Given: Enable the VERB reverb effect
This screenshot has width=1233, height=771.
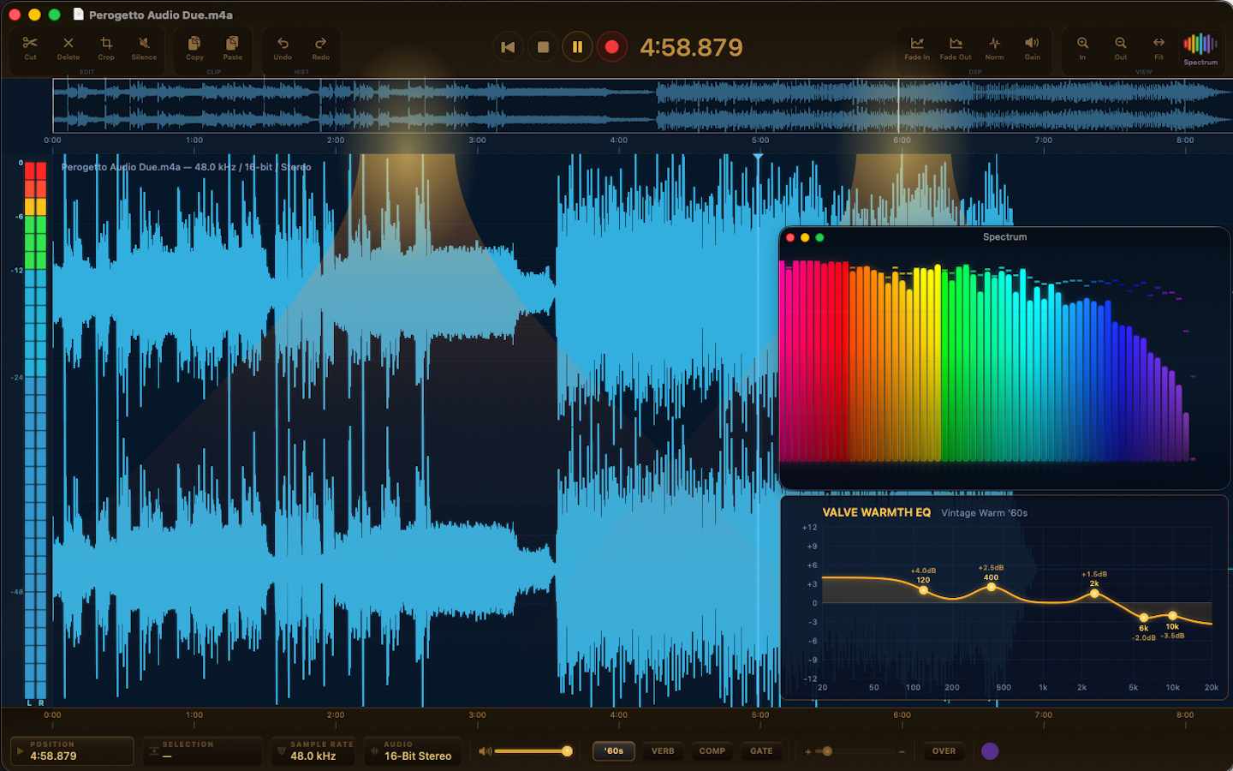Looking at the screenshot, I should click(663, 751).
